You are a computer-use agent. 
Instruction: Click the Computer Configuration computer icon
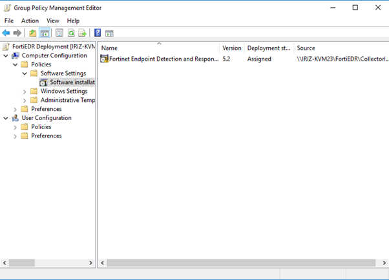(x=16, y=55)
